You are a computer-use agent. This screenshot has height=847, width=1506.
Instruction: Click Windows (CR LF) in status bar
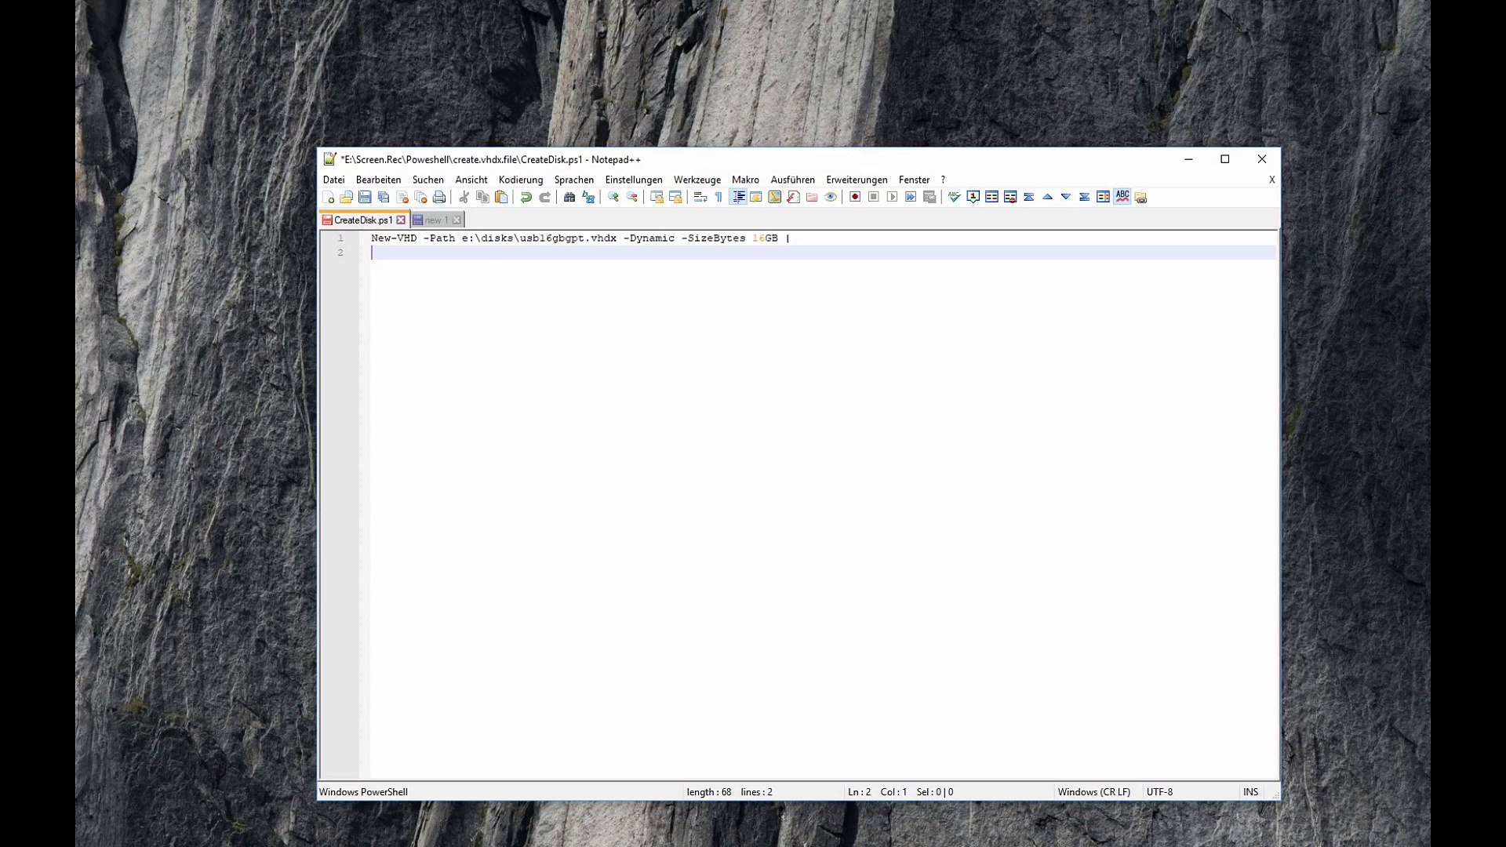(x=1093, y=792)
